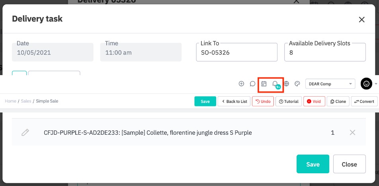Open the notifications bell icon
The height and width of the screenshot is (186, 379).
[275, 84]
